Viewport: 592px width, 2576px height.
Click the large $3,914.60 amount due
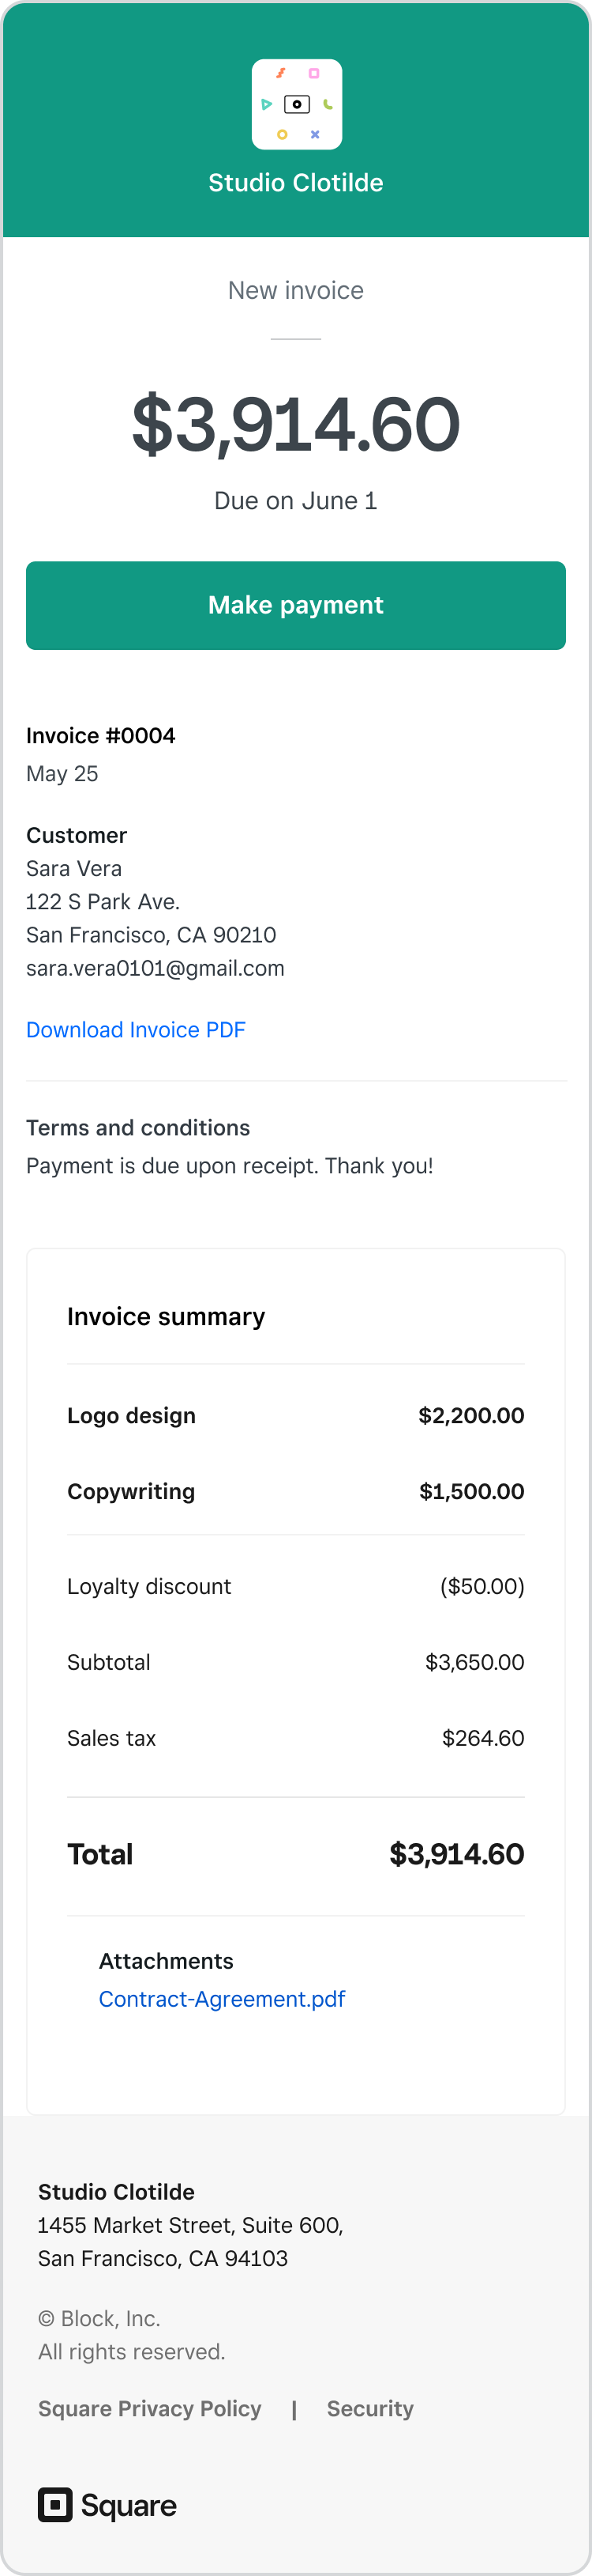coord(295,425)
